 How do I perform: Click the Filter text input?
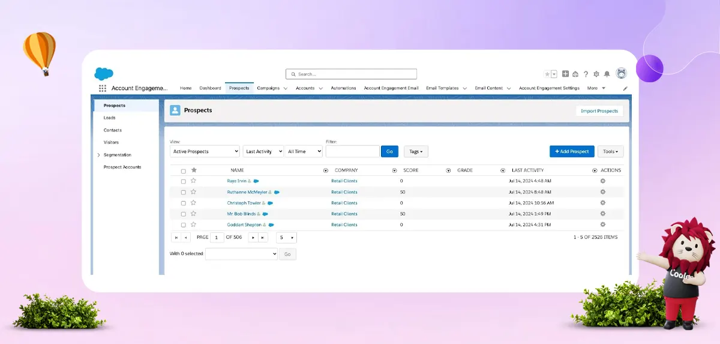352,151
